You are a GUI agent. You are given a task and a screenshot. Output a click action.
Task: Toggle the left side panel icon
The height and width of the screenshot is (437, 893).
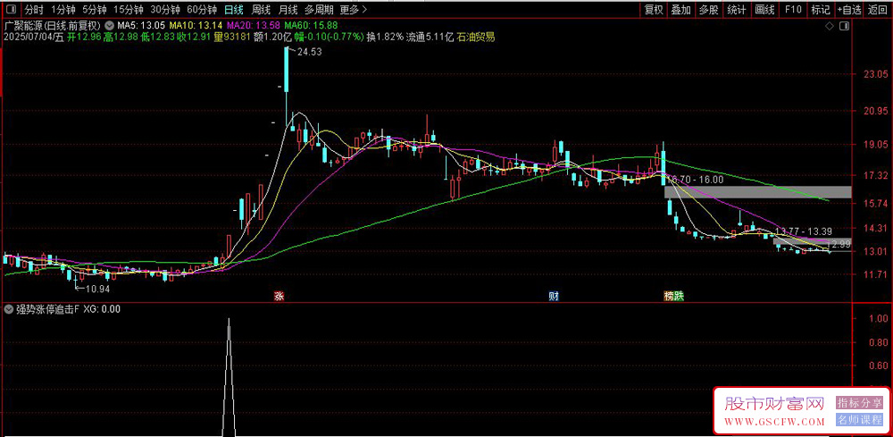[11, 10]
